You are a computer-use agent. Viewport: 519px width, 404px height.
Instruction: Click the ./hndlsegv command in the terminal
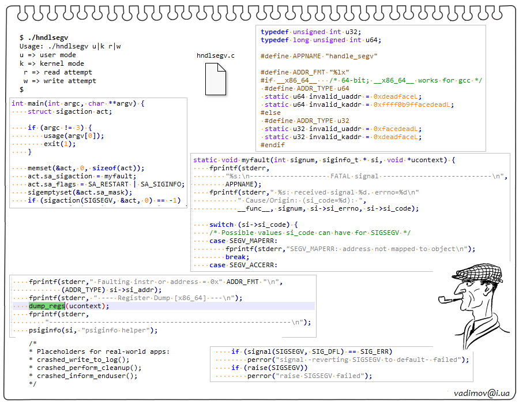[48, 38]
